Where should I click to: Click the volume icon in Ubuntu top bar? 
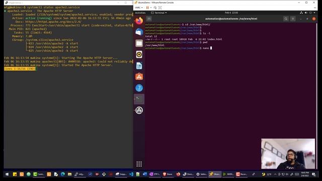[x=306, y=13]
